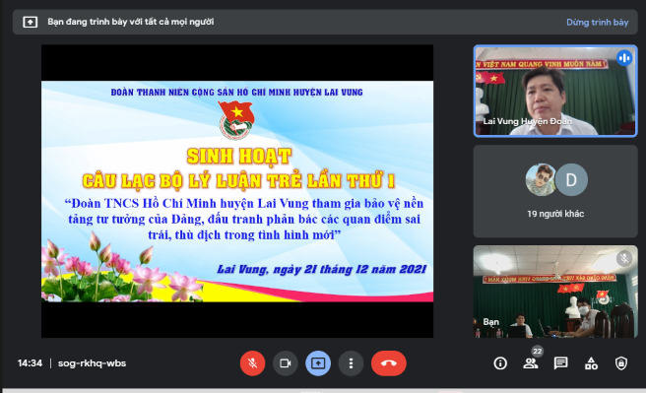Click the 22 participants count badge

click(x=538, y=352)
